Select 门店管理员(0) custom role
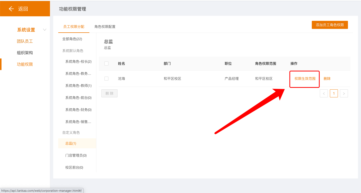The image size is (361, 193). point(76,156)
